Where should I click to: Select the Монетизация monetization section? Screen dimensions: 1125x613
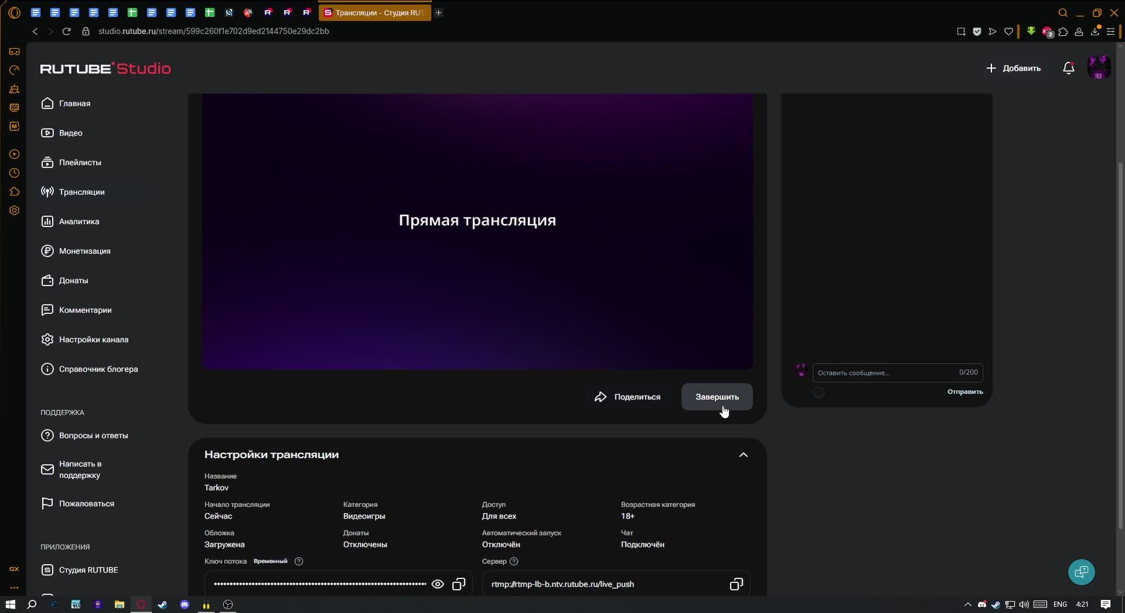coord(85,250)
